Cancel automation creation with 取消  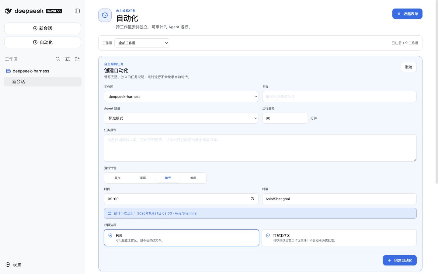(x=409, y=67)
